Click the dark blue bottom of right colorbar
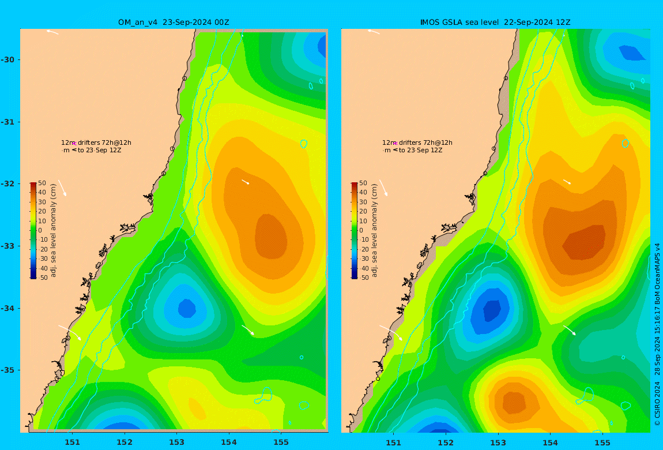Screen dimensions: 663x450 (x=355, y=276)
